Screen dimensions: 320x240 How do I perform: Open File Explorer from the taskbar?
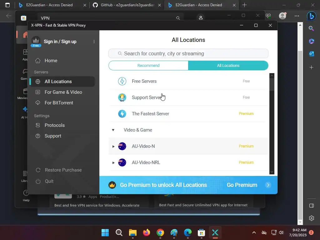pyautogui.click(x=132, y=232)
